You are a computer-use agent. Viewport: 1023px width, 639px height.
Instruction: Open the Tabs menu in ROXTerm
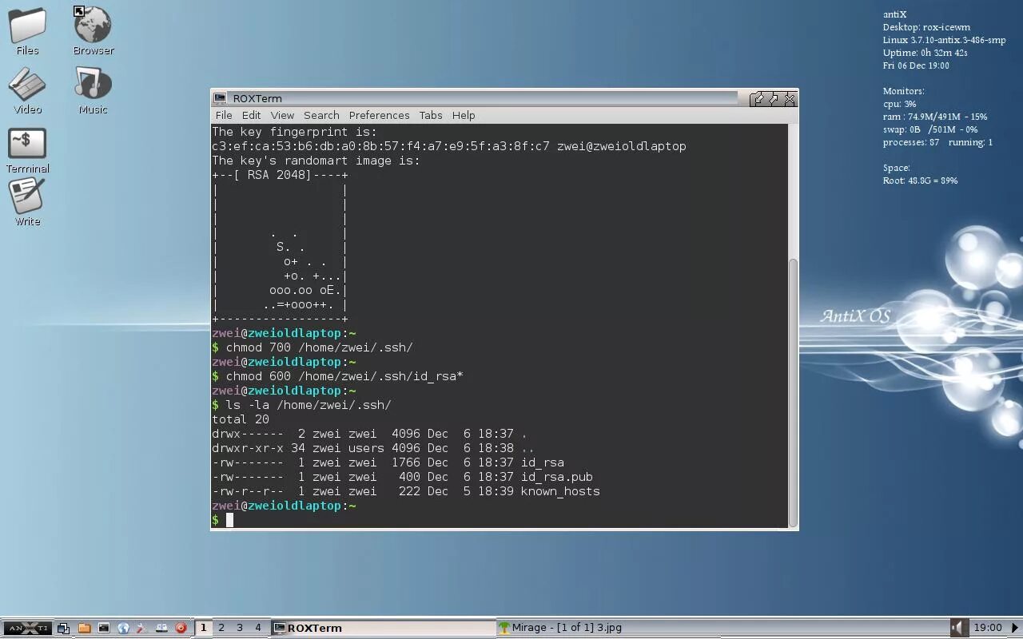pos(430,115)
